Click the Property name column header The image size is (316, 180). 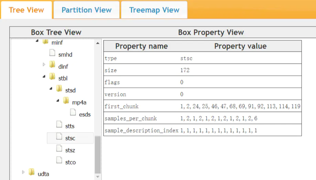pos(142,46)
